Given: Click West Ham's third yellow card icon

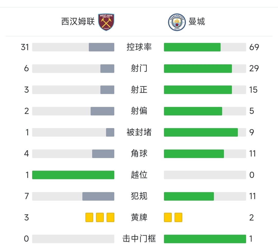Looking at the screenshot, I should [x=110, y=217].
